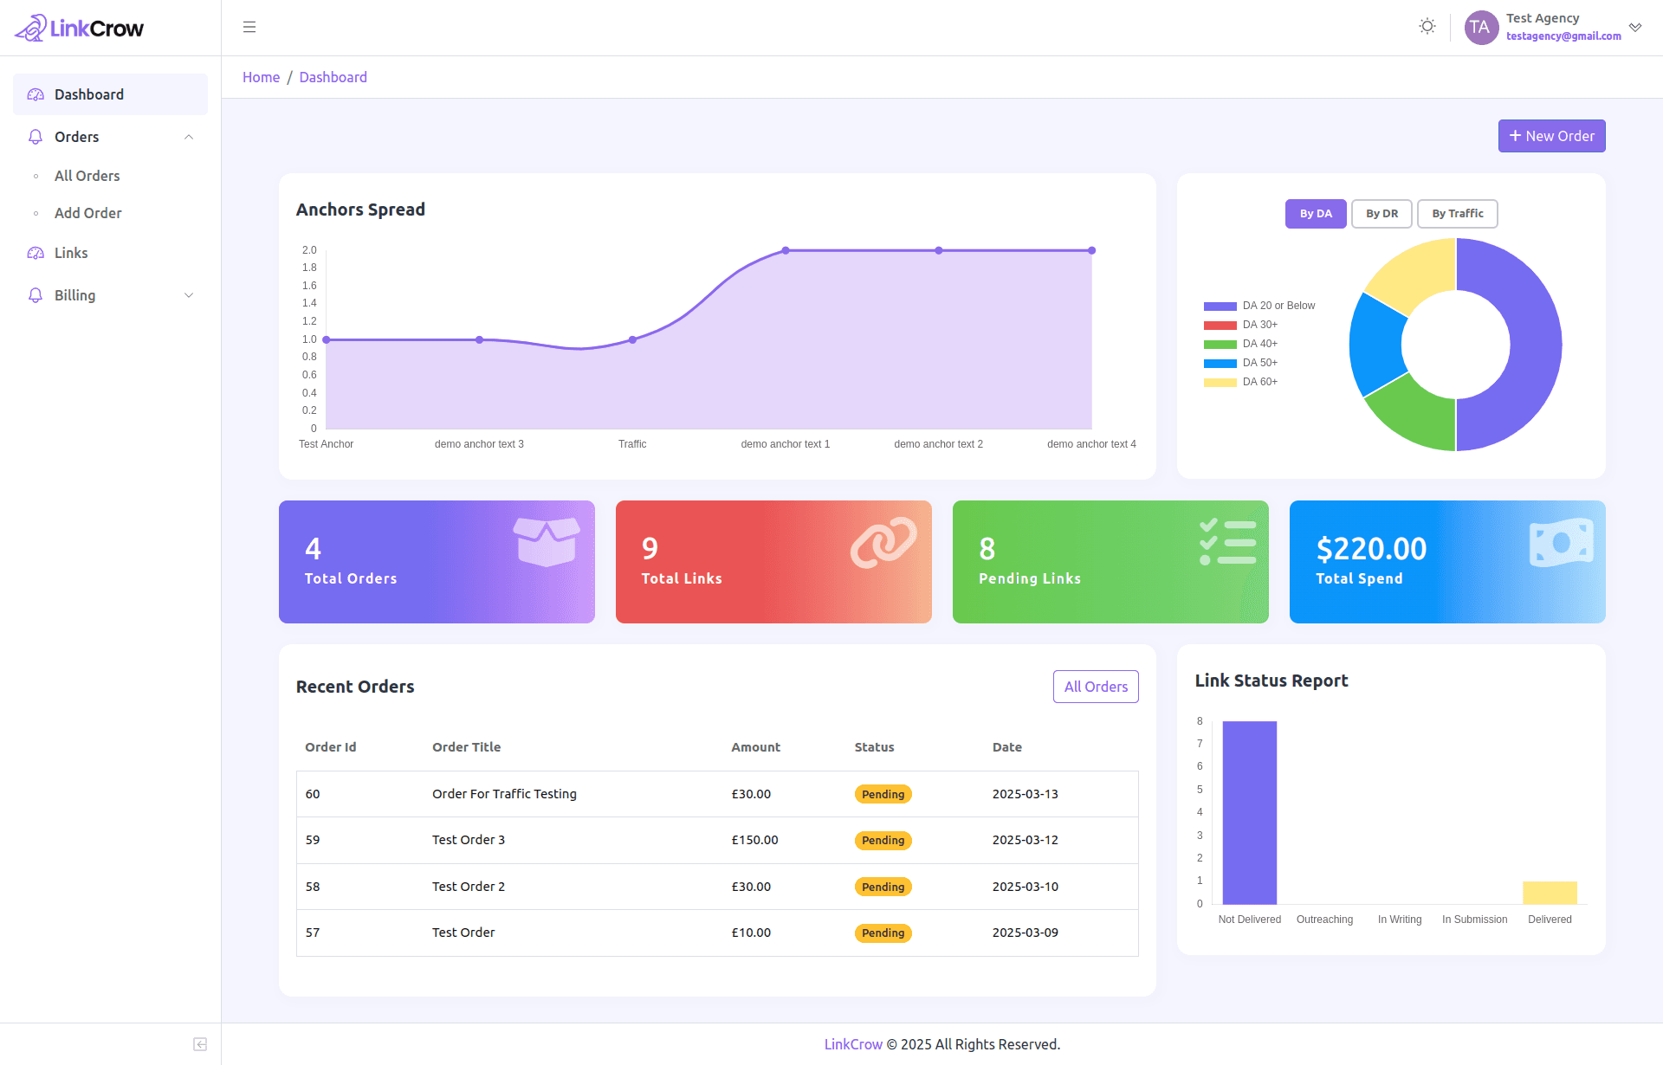Select Add Order in the sidebar

pos(87,213)
